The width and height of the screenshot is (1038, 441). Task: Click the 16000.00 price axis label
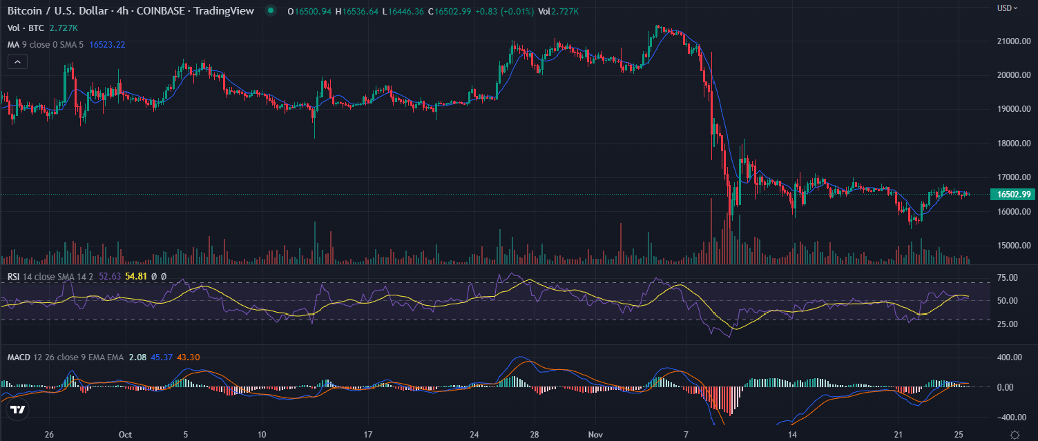click(x=1014, y=212)
